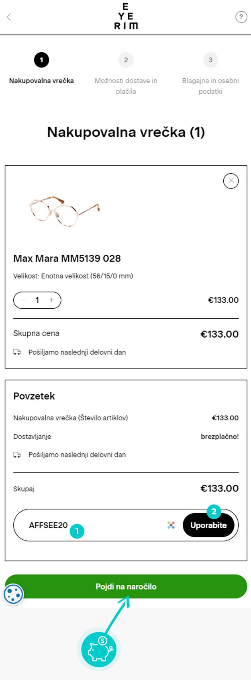Click the colorful icon in coupon field
The height and width of the screenshot is (680, 251).
[171, 525]
